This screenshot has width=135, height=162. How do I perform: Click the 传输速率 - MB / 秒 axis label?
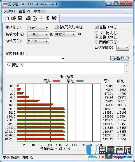click(x=55, y=148)
